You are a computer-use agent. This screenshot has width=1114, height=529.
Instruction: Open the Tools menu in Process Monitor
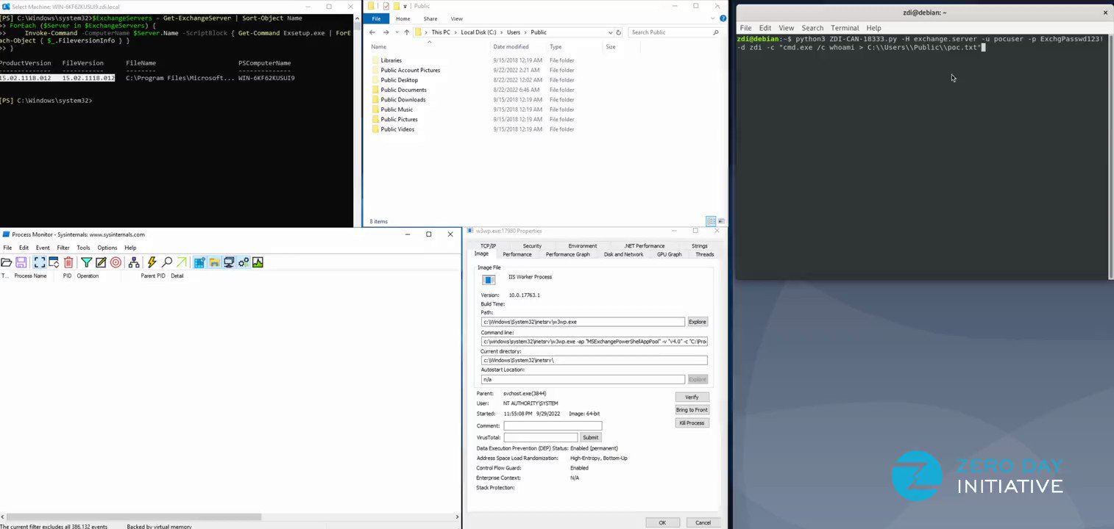83,248
